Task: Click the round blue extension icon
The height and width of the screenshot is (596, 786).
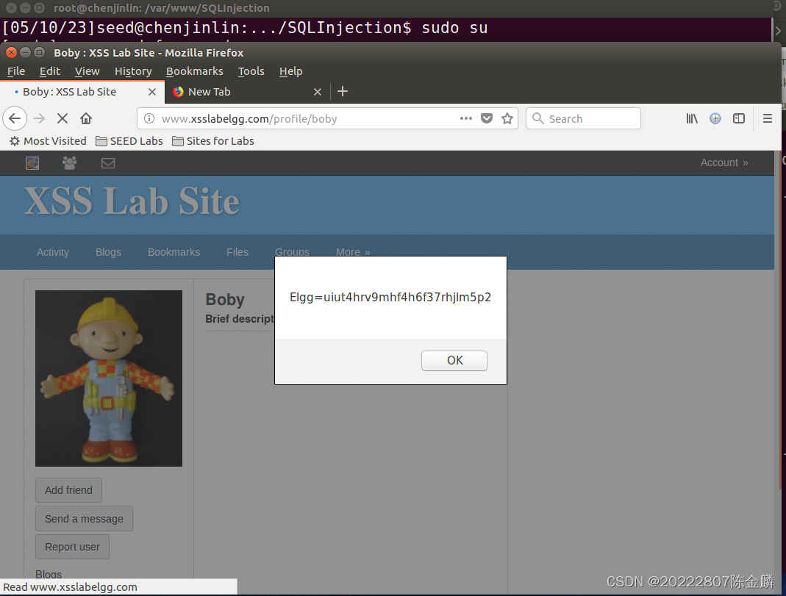Action: click(715, 119)
